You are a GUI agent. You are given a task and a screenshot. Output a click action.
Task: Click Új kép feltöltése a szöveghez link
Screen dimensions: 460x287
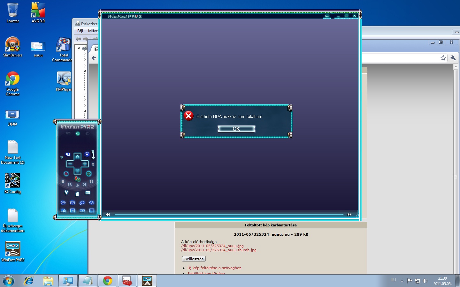tap(214, 268)
